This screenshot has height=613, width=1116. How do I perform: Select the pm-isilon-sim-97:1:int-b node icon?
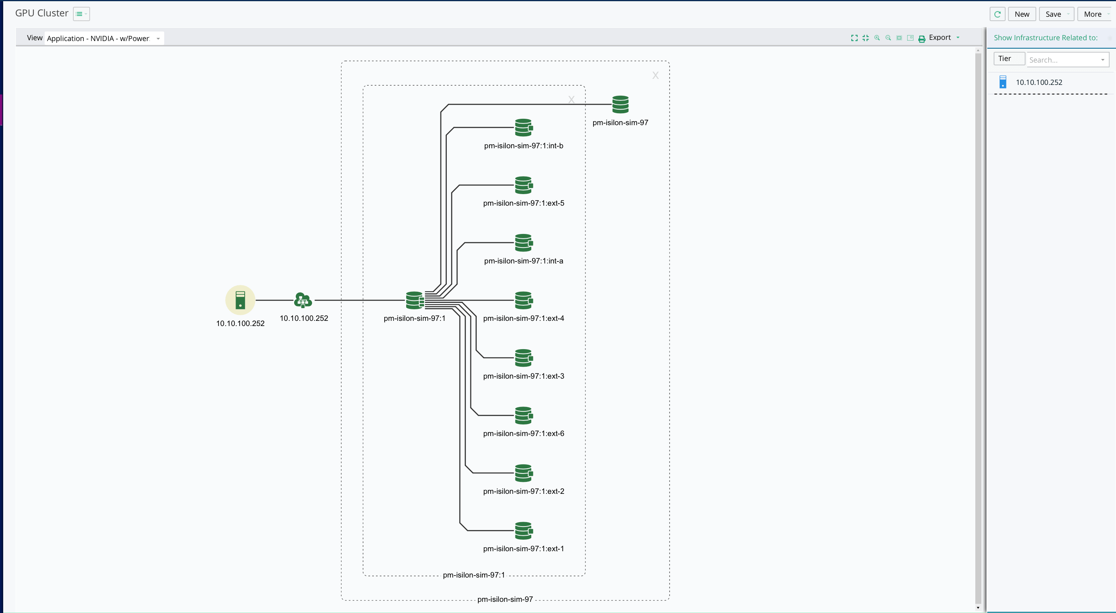coord(523,128)
